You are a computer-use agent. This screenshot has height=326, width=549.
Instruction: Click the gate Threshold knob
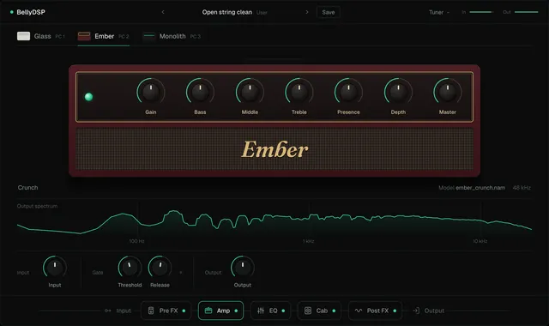point(130,268)
